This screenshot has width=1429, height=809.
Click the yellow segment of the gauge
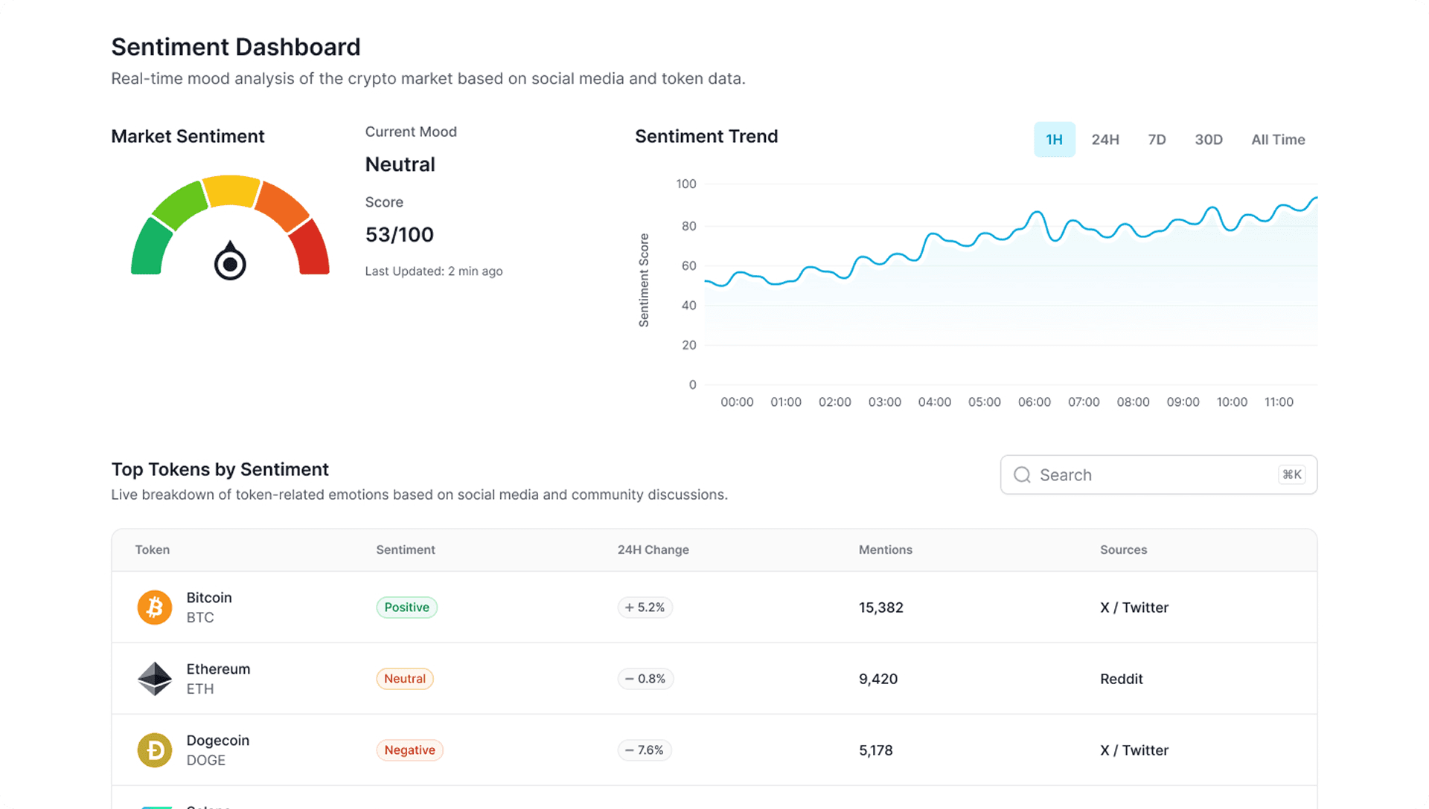click(231, 190)
